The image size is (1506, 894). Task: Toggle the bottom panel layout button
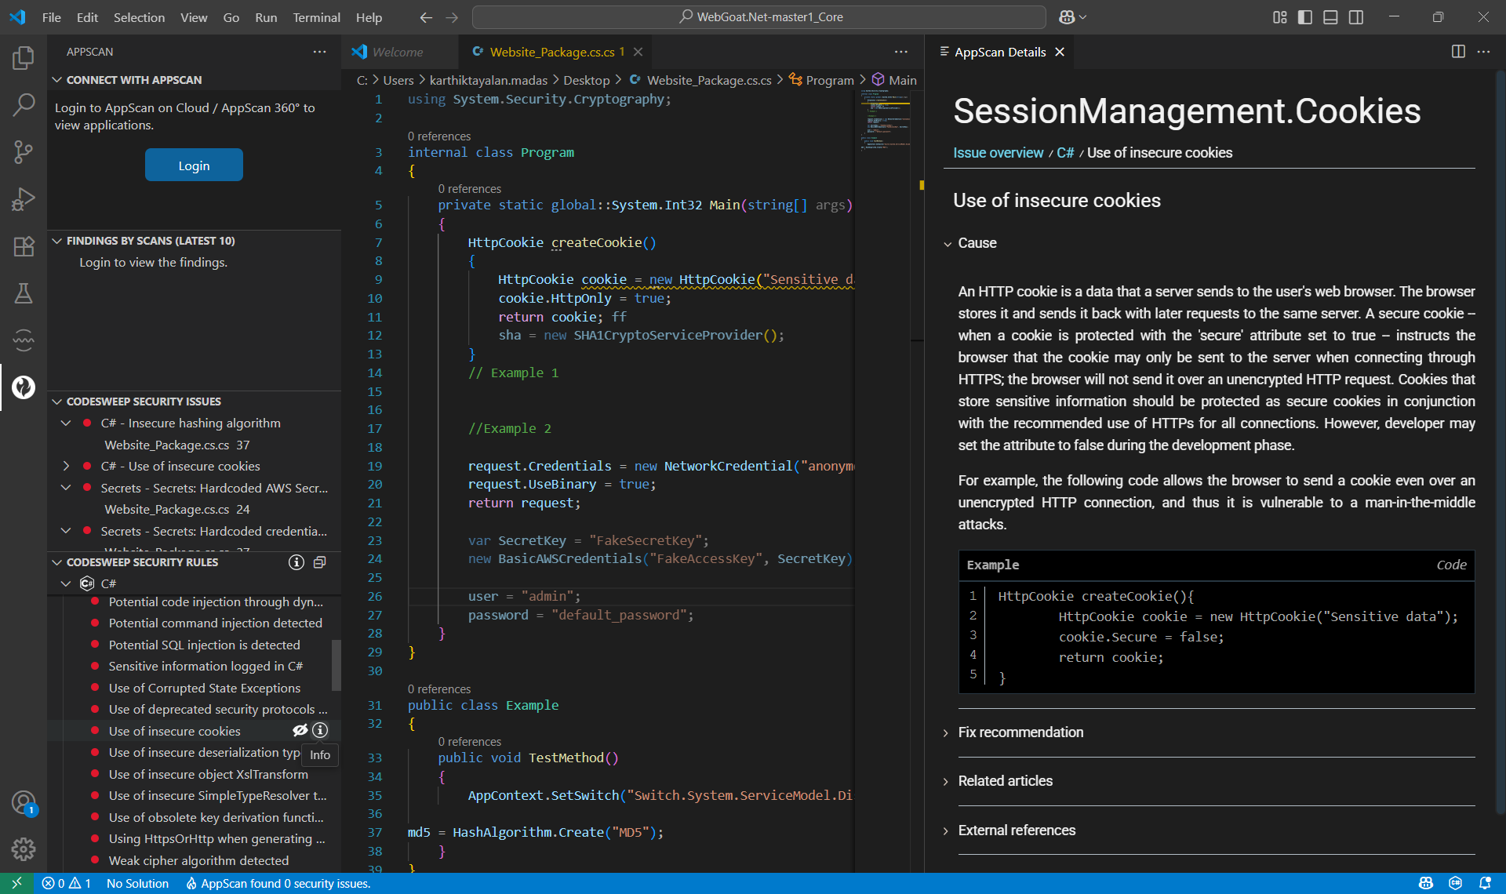(1330, 17)
